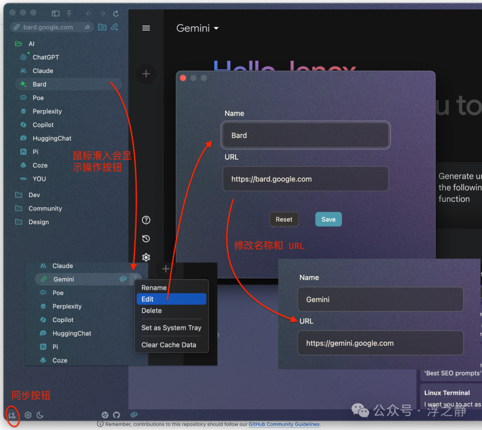Open Gemini activity history clock icon
Screen dimensions: 482x430
click(146, 239)
